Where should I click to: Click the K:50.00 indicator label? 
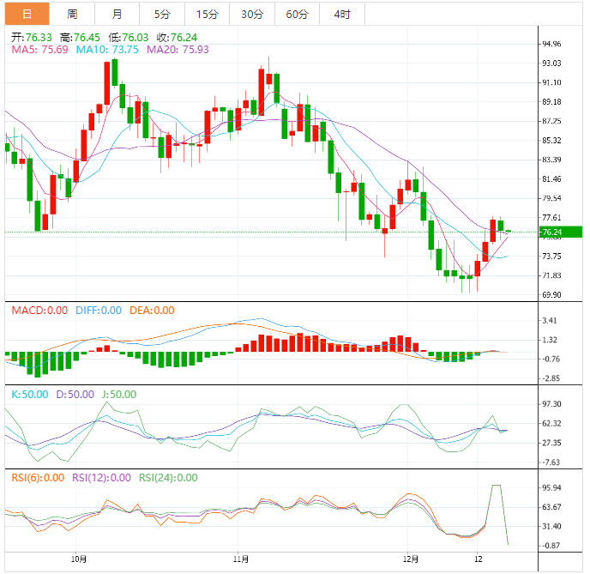pos(30,395)
